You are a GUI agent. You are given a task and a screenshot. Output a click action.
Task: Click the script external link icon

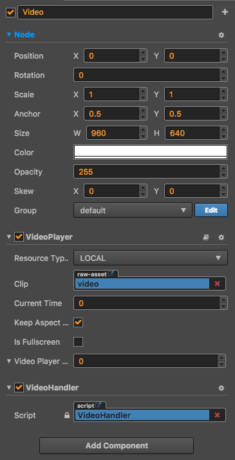(x=99, y=405)
